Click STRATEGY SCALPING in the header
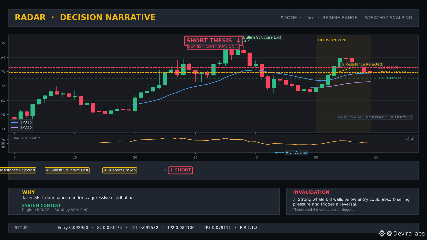Screen dimensions: 427x240 [x=388, y=18]
